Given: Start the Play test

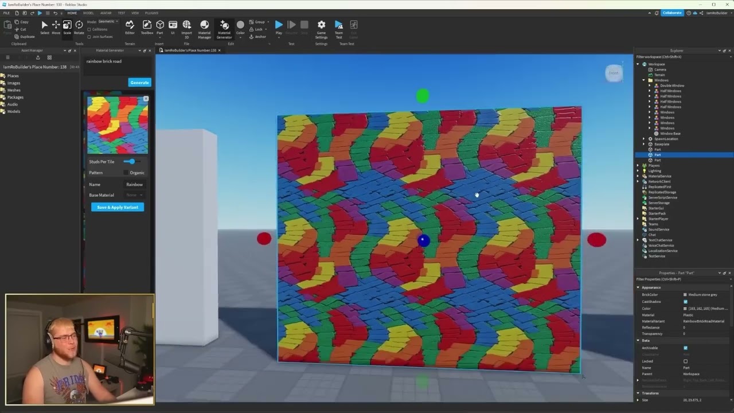Looking at the screenshot, I should tap(279, 27).
